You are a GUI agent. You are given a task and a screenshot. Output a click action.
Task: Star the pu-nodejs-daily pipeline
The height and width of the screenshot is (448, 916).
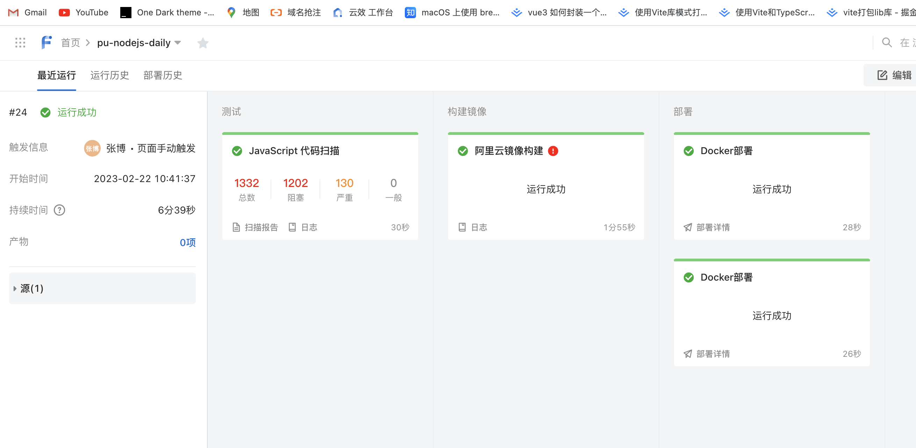[203, 43]
